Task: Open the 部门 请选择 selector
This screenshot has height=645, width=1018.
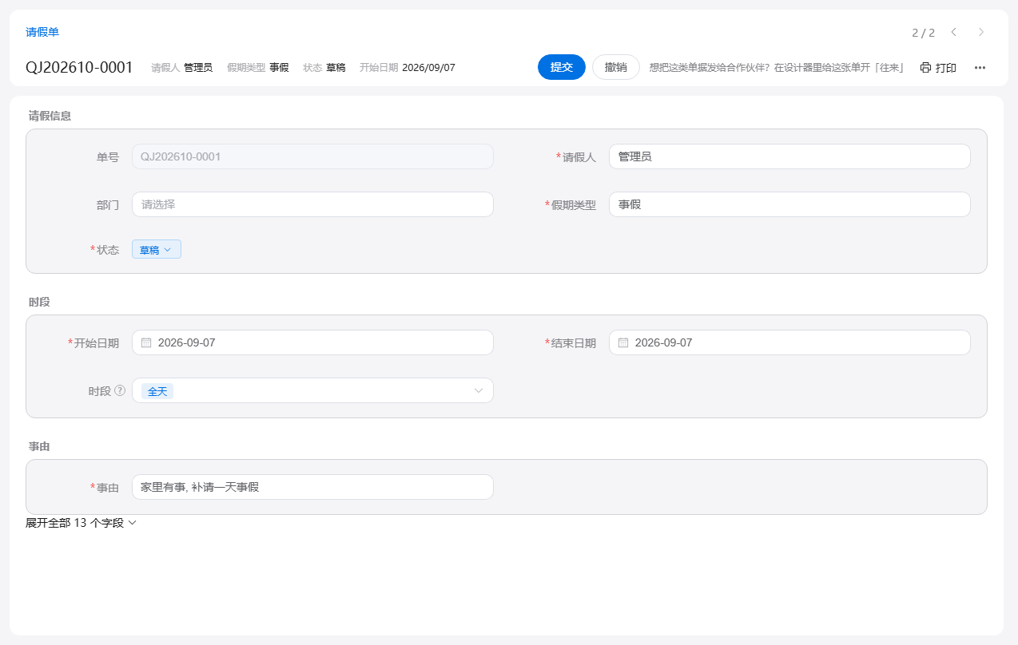Action: [312, 204]
